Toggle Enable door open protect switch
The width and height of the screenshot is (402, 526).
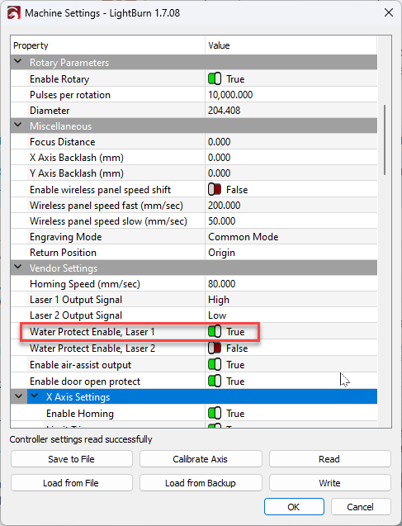point(215,381)
